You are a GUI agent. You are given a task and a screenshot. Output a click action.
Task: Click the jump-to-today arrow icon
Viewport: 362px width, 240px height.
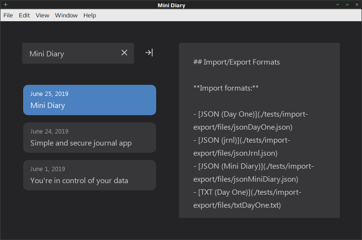(149, 53)
